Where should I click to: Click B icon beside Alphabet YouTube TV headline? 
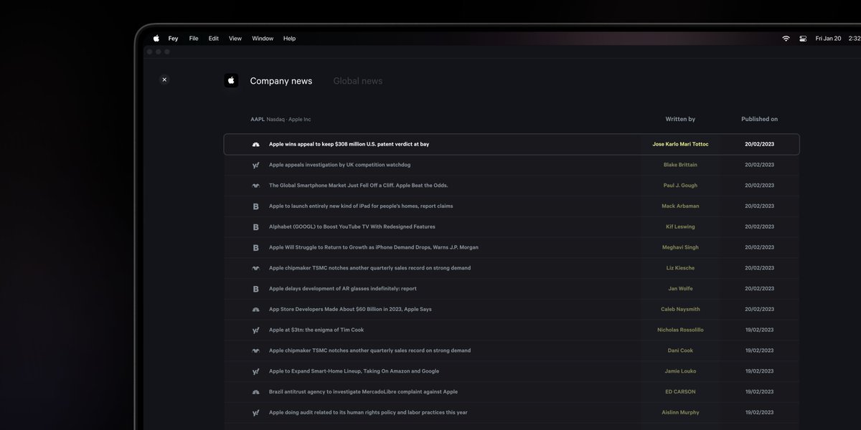(255, 227)
